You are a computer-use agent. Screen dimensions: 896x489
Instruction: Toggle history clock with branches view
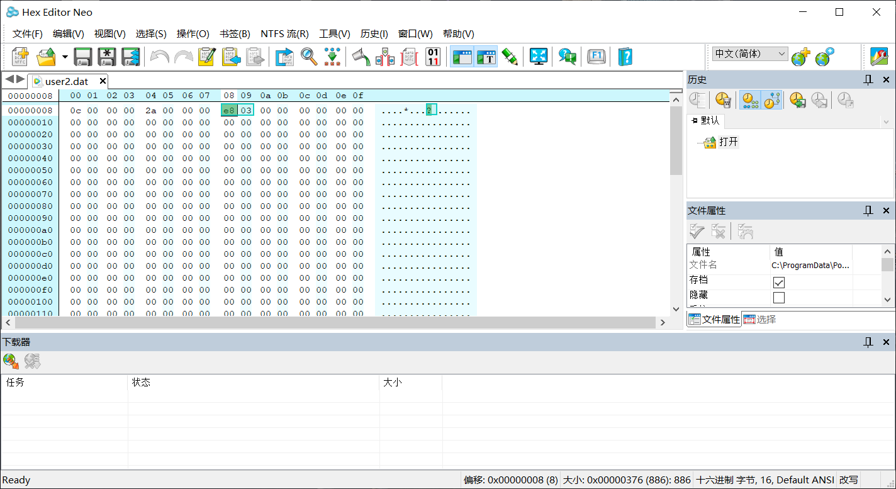coord(772,100)
